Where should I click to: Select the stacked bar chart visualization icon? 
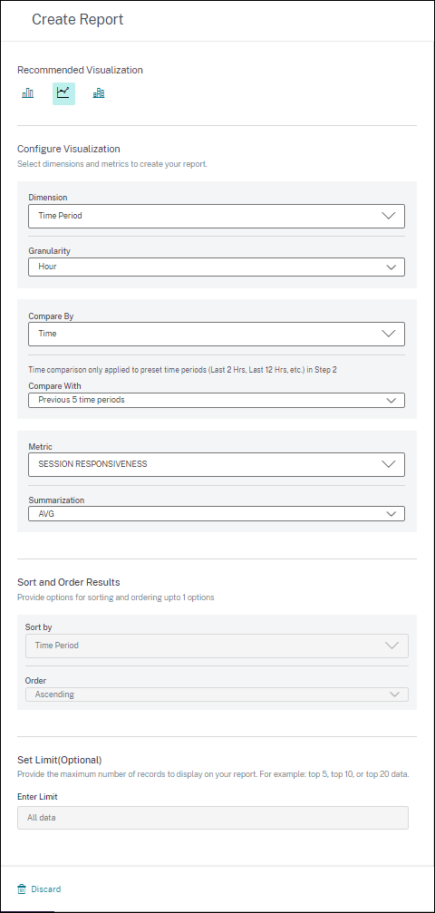(99, 93)
